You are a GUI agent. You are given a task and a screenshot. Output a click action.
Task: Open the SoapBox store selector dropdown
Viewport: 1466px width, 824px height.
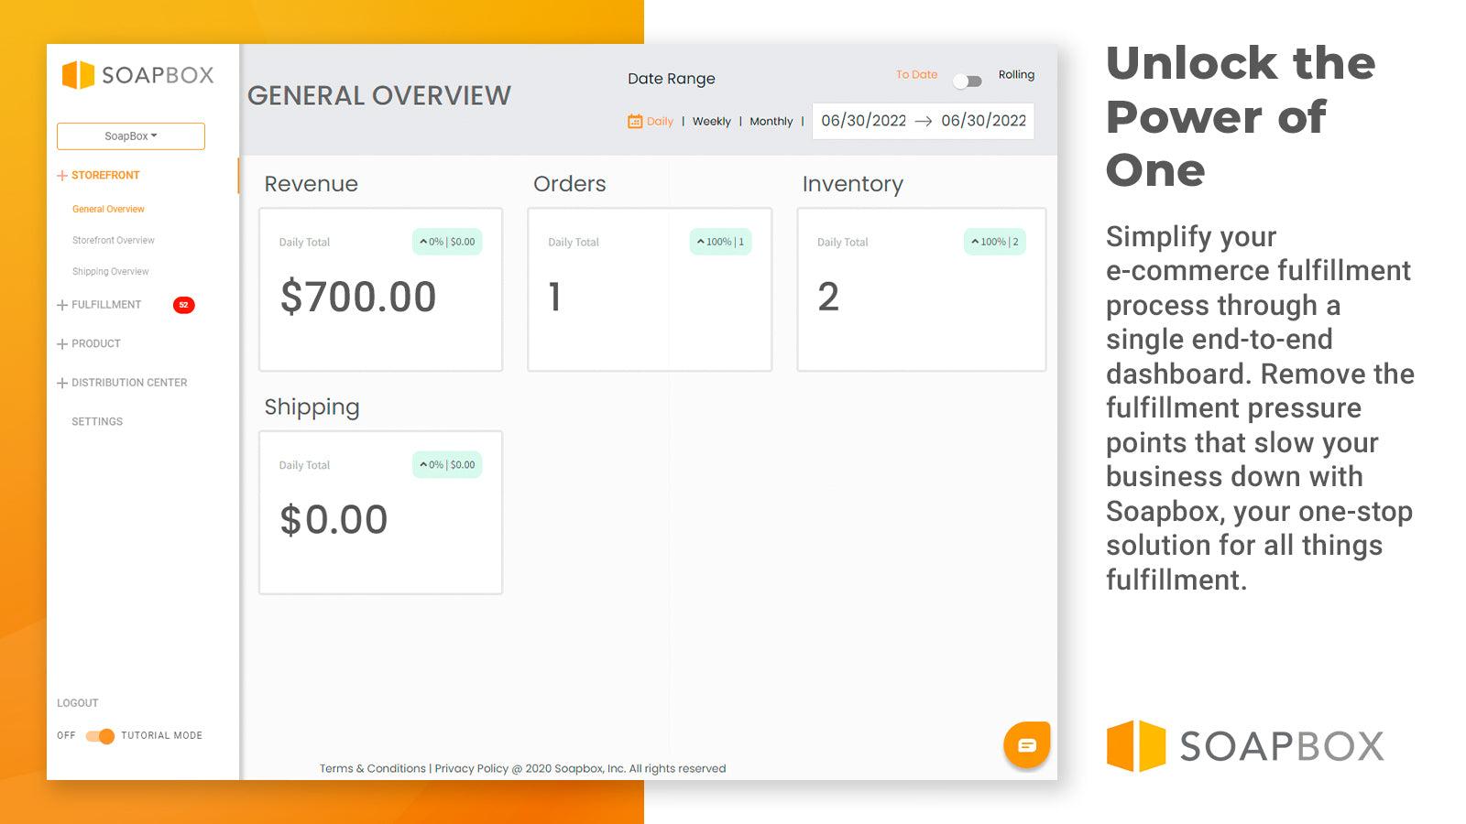(130, 136)
